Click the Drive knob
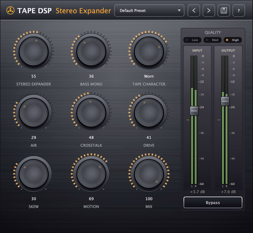The height and width of the screenshot is (233, 253). point(149,113)
